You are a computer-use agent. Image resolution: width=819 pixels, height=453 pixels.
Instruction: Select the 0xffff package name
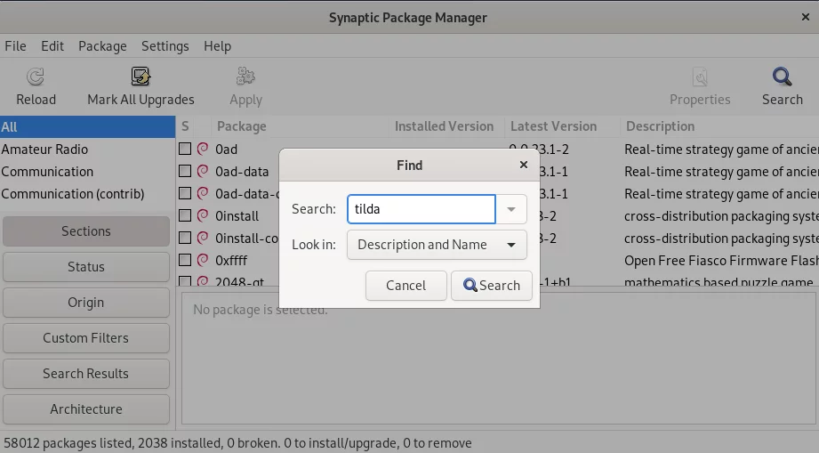click(231, 260)
